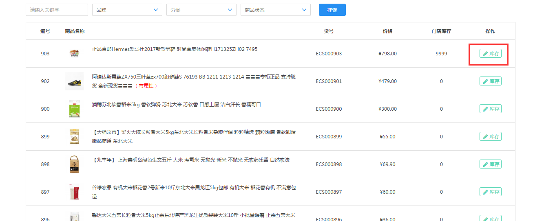The width and height of the screenshot is (555, 221).
Task: Click 库存 button for item 903
Action: tap(491, 54)
